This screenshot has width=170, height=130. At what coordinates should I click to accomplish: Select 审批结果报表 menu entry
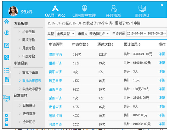click(32, 81)
